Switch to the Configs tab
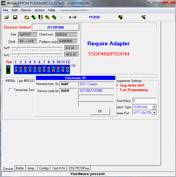This screenshot has height=177, width=176. pyautogui.click(x=44, y=168)
